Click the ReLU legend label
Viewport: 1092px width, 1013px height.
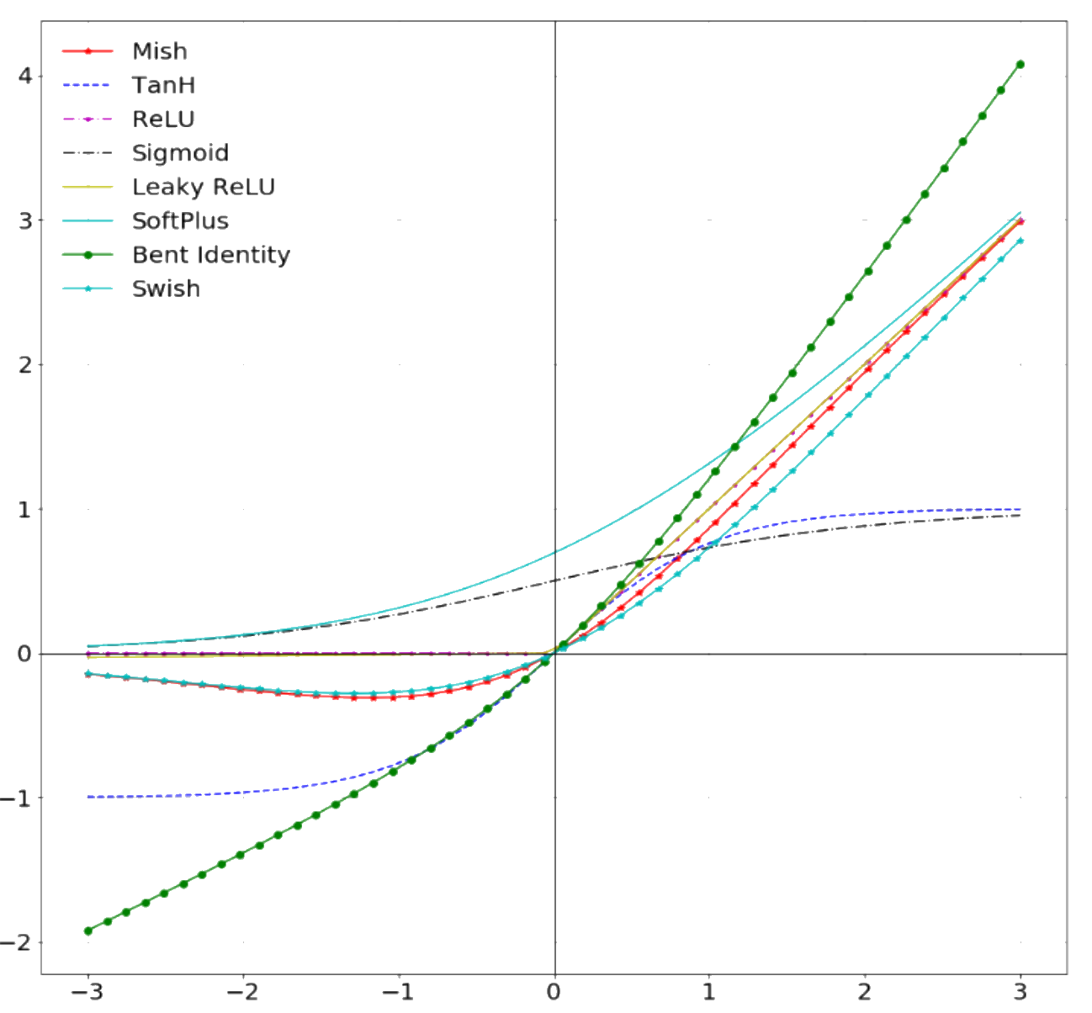[163, 119]
